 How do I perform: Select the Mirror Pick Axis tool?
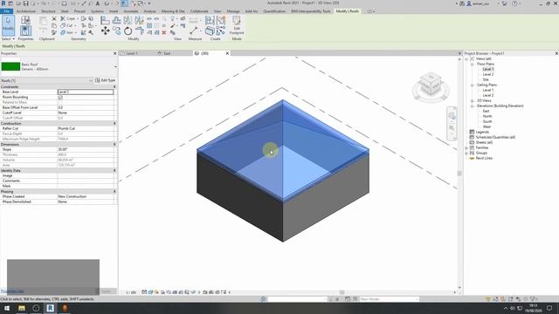pos(128,20)
